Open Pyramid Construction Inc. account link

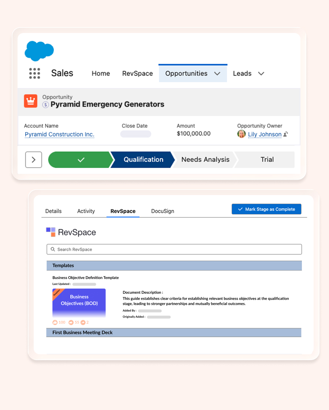click(59, 134)
